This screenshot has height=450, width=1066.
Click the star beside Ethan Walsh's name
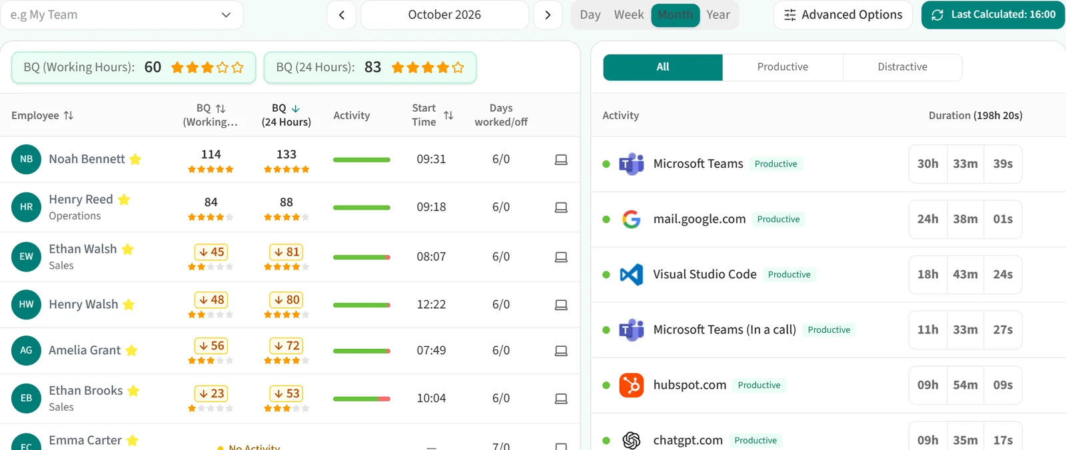tap(128, 249)
